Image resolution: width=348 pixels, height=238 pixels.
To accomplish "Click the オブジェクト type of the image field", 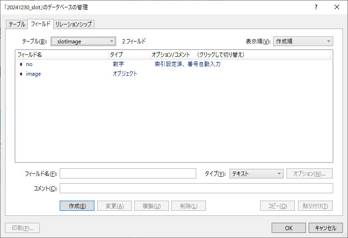I will [x=125, y=74].
